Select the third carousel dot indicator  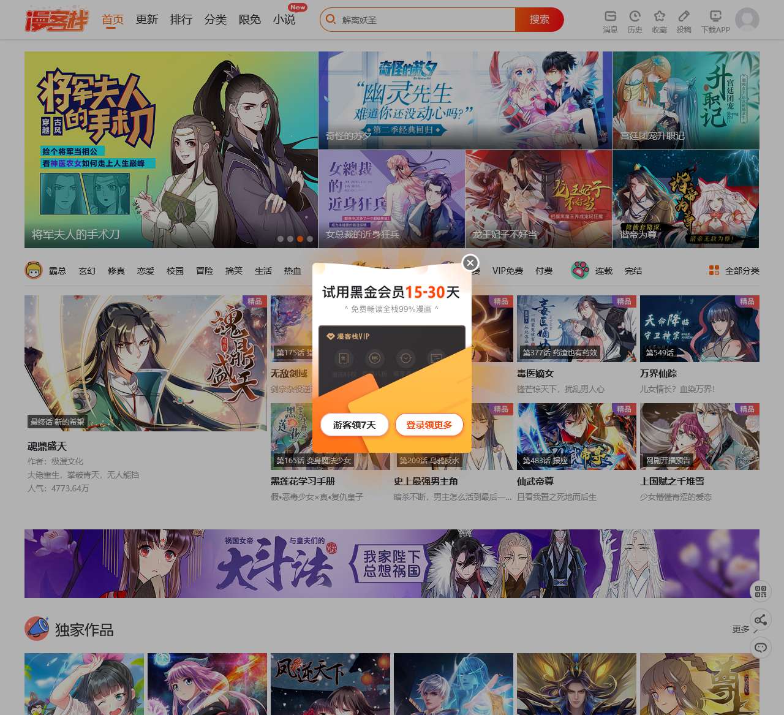pyautogui.click(x=300, y=239)
